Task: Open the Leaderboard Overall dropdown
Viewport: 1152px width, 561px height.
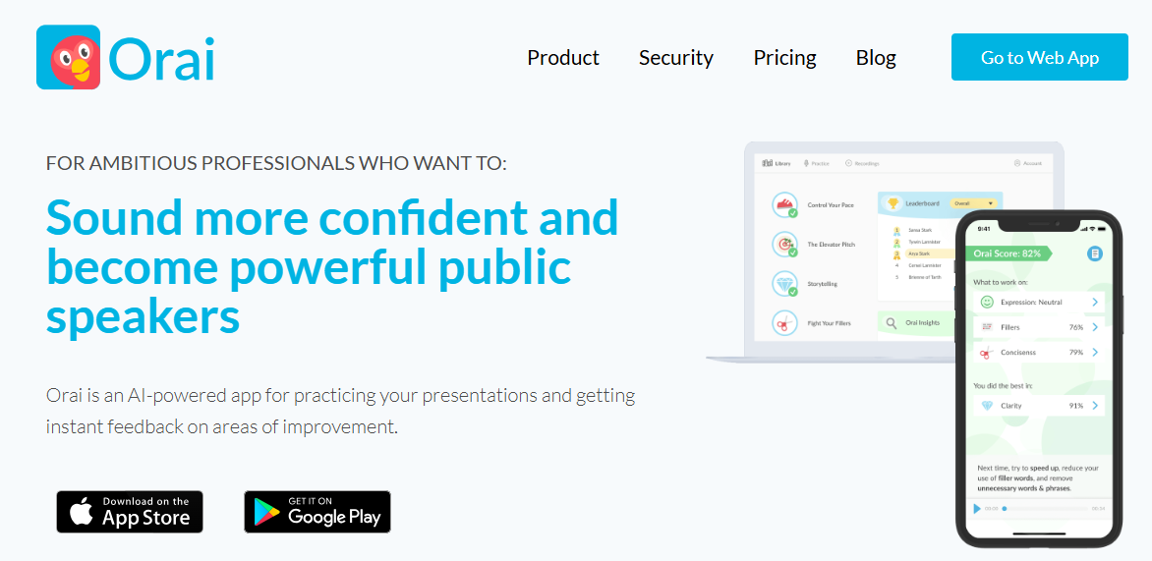Action: (x=974, y=203)
